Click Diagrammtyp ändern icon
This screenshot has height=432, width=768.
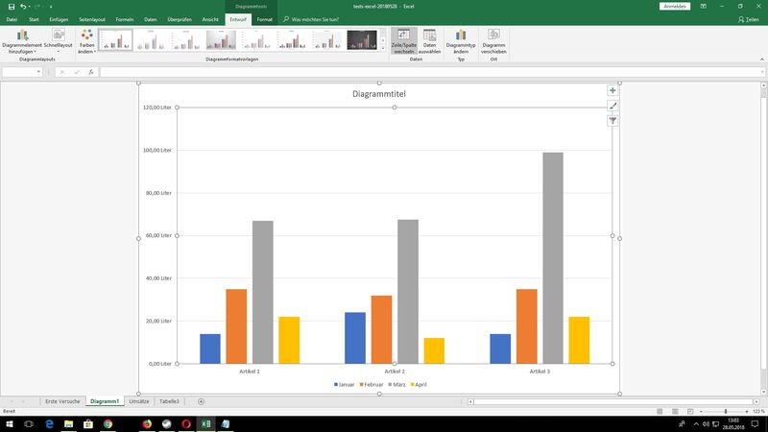tap(461, 36)
